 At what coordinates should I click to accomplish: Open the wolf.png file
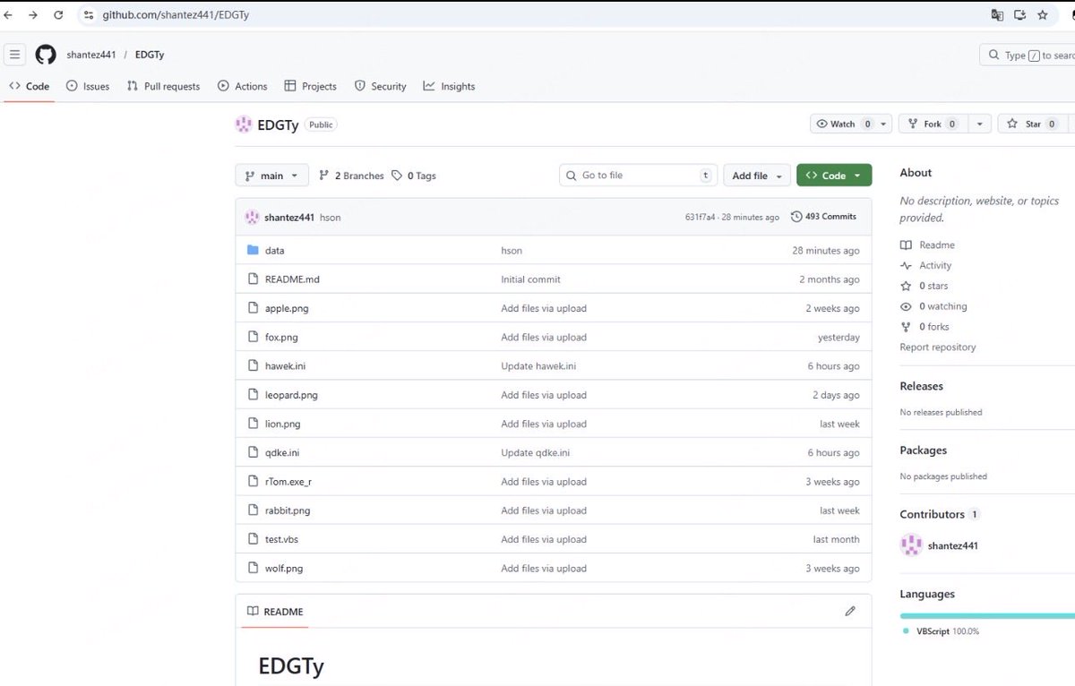[284, 568]
